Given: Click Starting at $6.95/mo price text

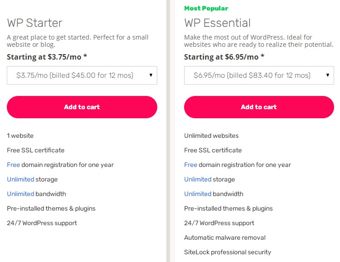Looking at the screenshot, I should click(224, 57).
